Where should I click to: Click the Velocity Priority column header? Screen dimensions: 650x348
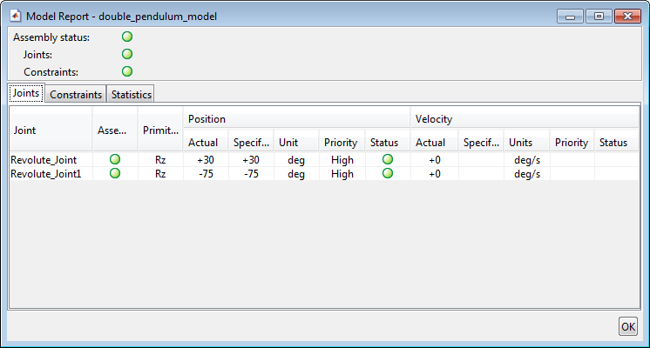(572, 143)
